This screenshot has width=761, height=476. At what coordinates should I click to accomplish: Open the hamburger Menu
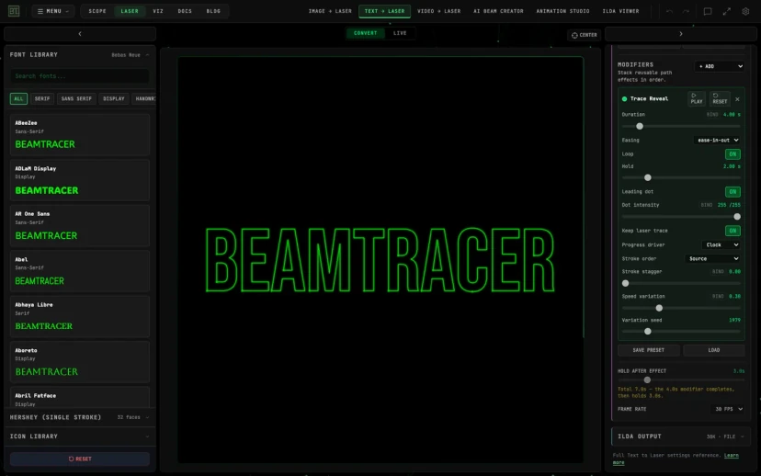pyautogui.click(x=53, y=11)
